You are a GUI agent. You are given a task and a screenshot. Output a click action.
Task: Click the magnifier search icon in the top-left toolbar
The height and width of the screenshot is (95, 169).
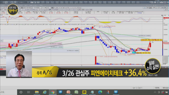coord(6,2)
